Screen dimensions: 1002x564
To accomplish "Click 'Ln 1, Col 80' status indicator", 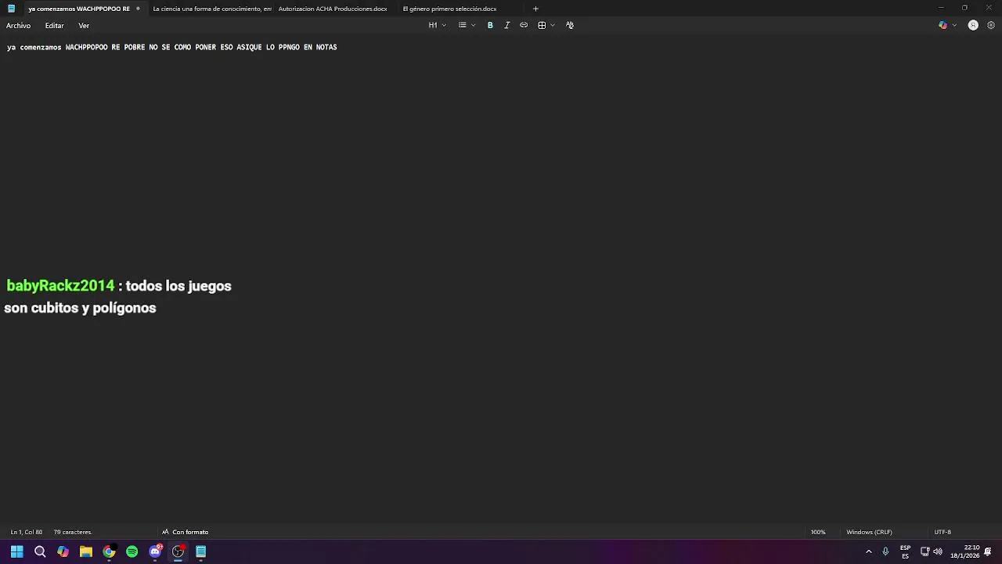I will tap(26, 532).
